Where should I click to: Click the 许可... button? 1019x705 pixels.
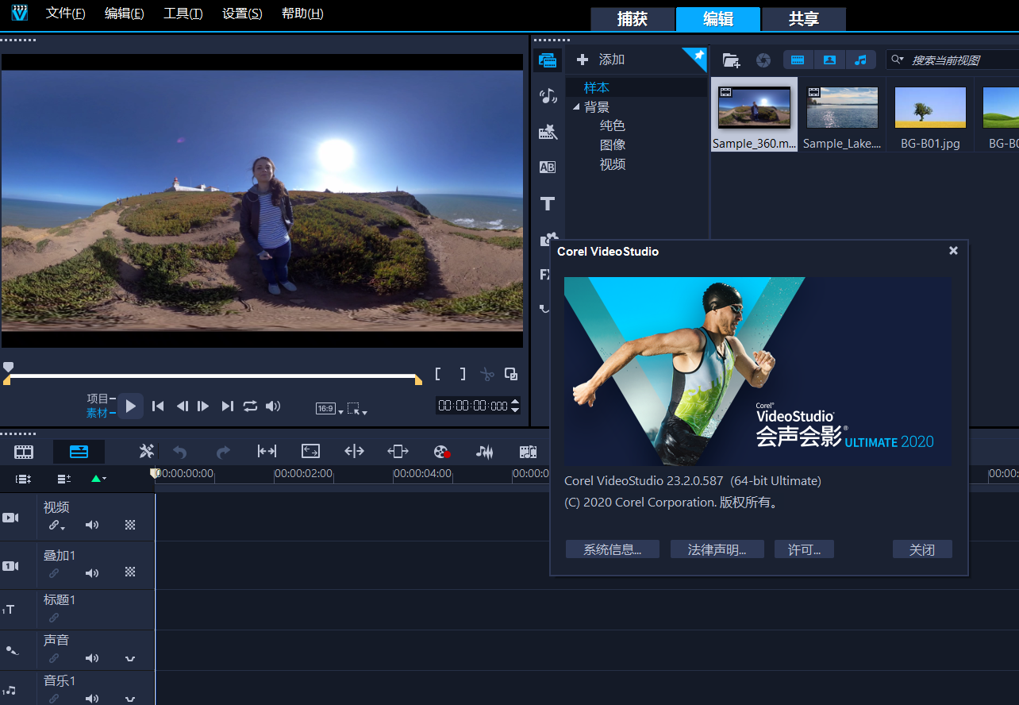(804, 549)
